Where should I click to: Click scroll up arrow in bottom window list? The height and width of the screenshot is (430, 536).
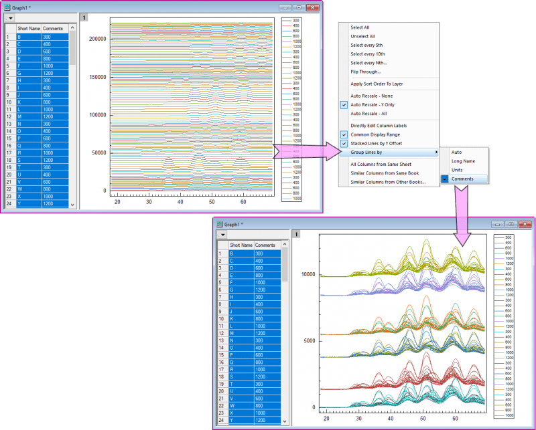pyautogui.click(x=284, y=244)
